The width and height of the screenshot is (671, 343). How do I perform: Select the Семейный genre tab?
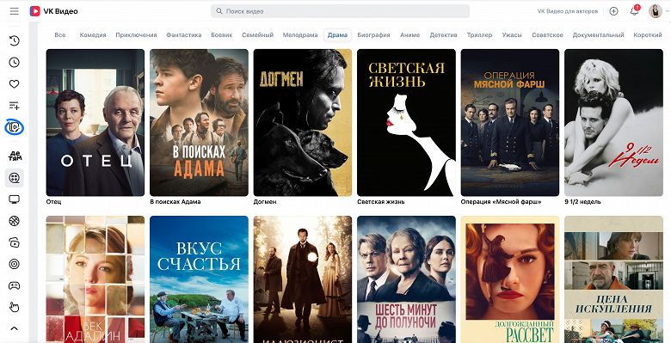tap(257, 35)
